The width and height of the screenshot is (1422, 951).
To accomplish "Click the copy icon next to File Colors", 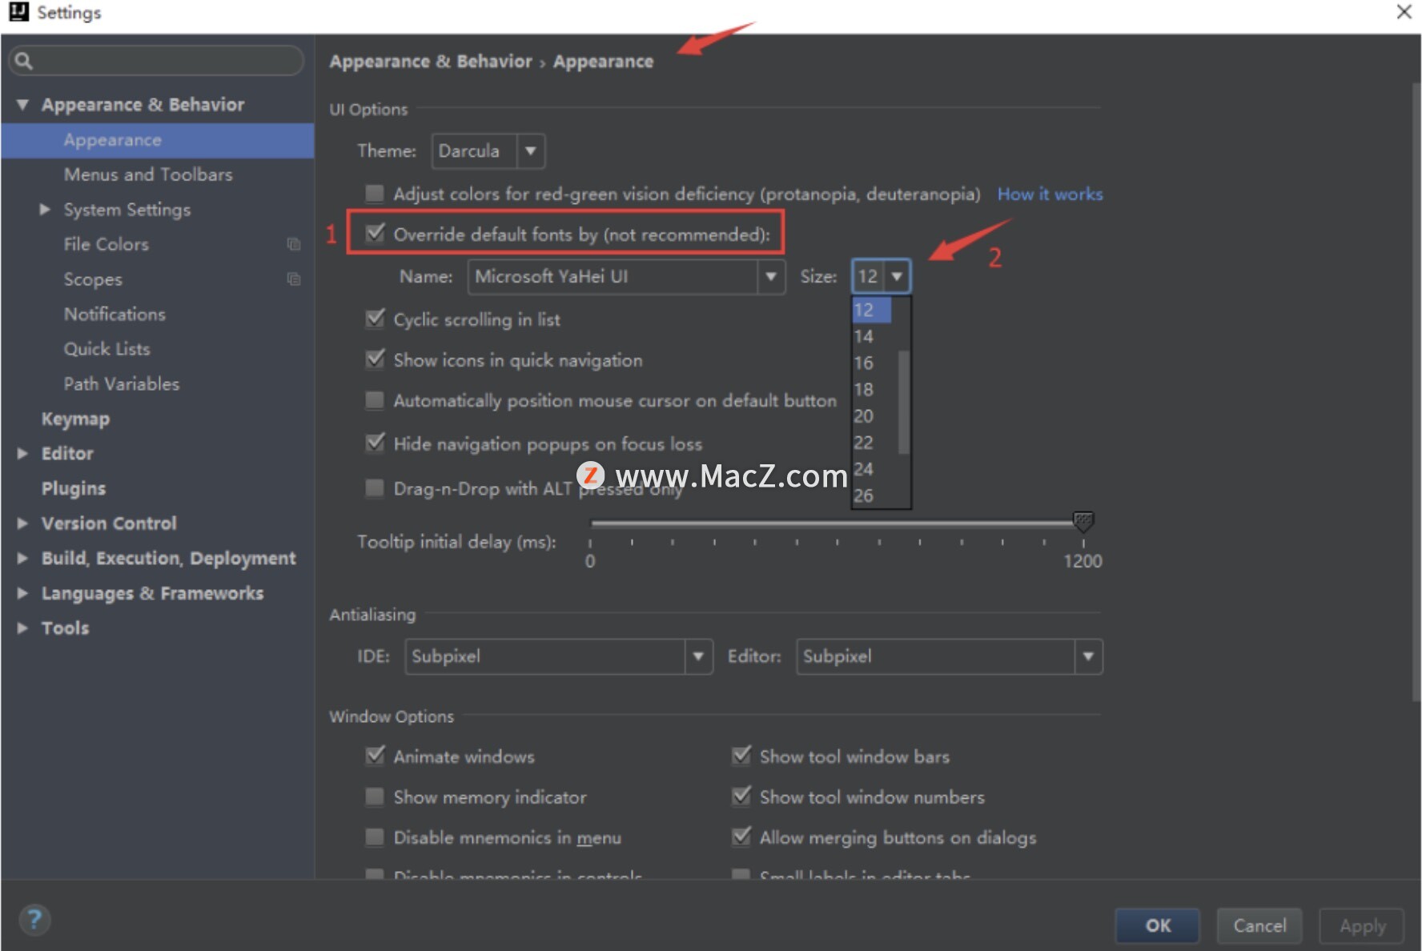I will 294,244.
